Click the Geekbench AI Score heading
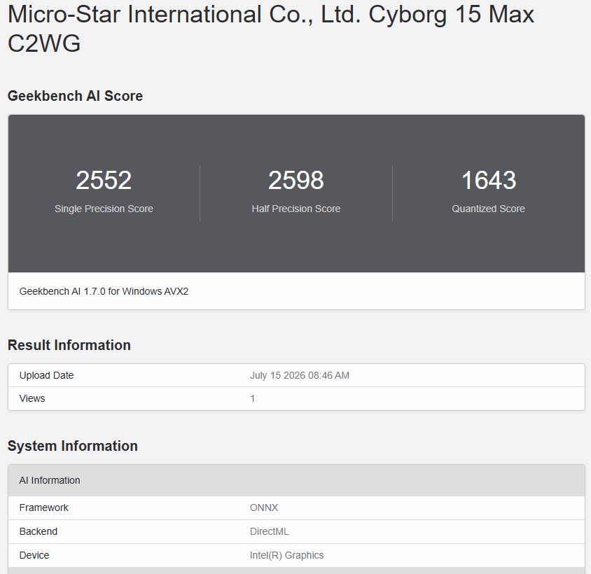The height and width of the screenshot is (574, 591). point(75,96)
